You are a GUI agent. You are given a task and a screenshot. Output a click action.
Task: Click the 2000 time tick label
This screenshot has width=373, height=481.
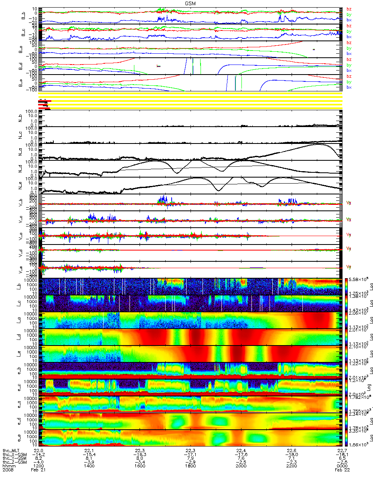[241, 467]
